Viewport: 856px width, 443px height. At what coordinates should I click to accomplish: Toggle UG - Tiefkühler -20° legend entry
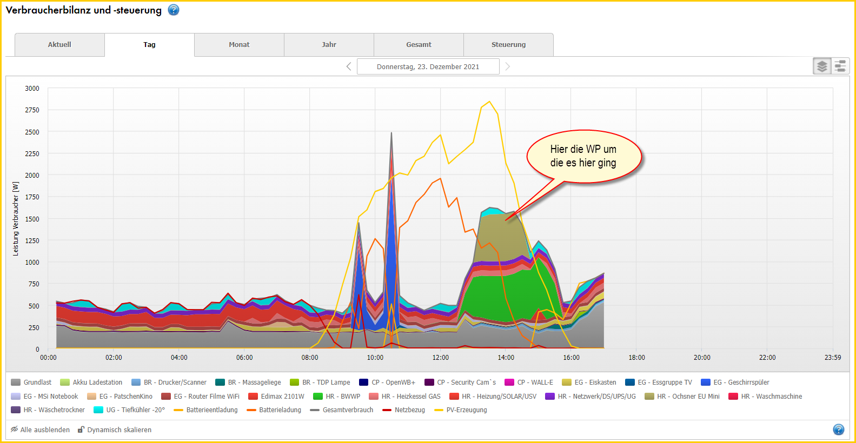129,410
